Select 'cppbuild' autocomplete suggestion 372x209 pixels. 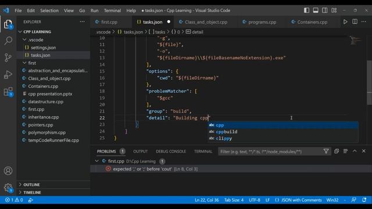[x=283, y=132]
